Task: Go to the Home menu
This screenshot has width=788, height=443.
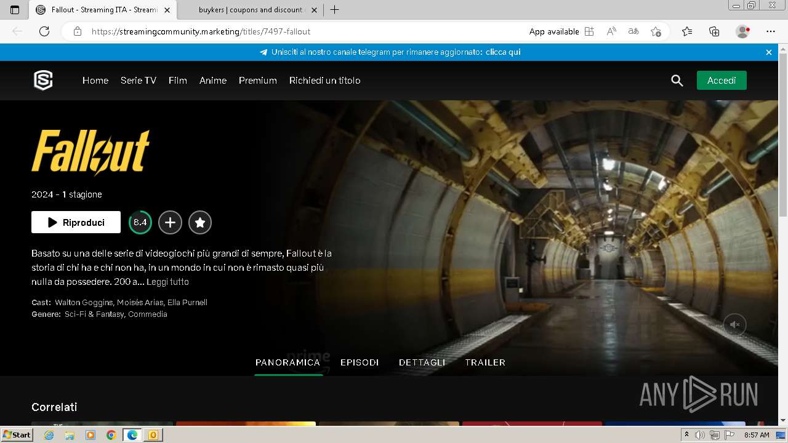Action: 95,81
